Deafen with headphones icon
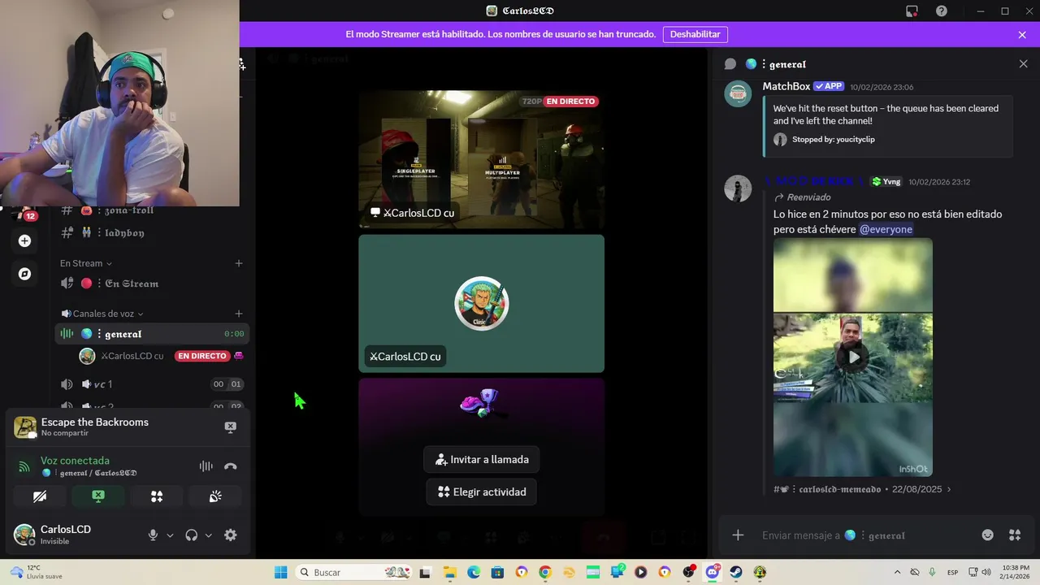The width and height of the screenshot is (1040, 585). pyautogui.click(x=192, y=535)
